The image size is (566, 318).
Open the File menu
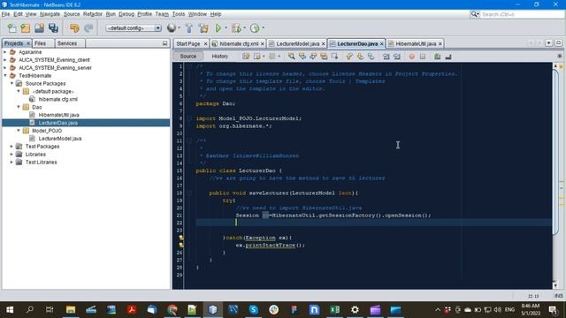point(5,14)
